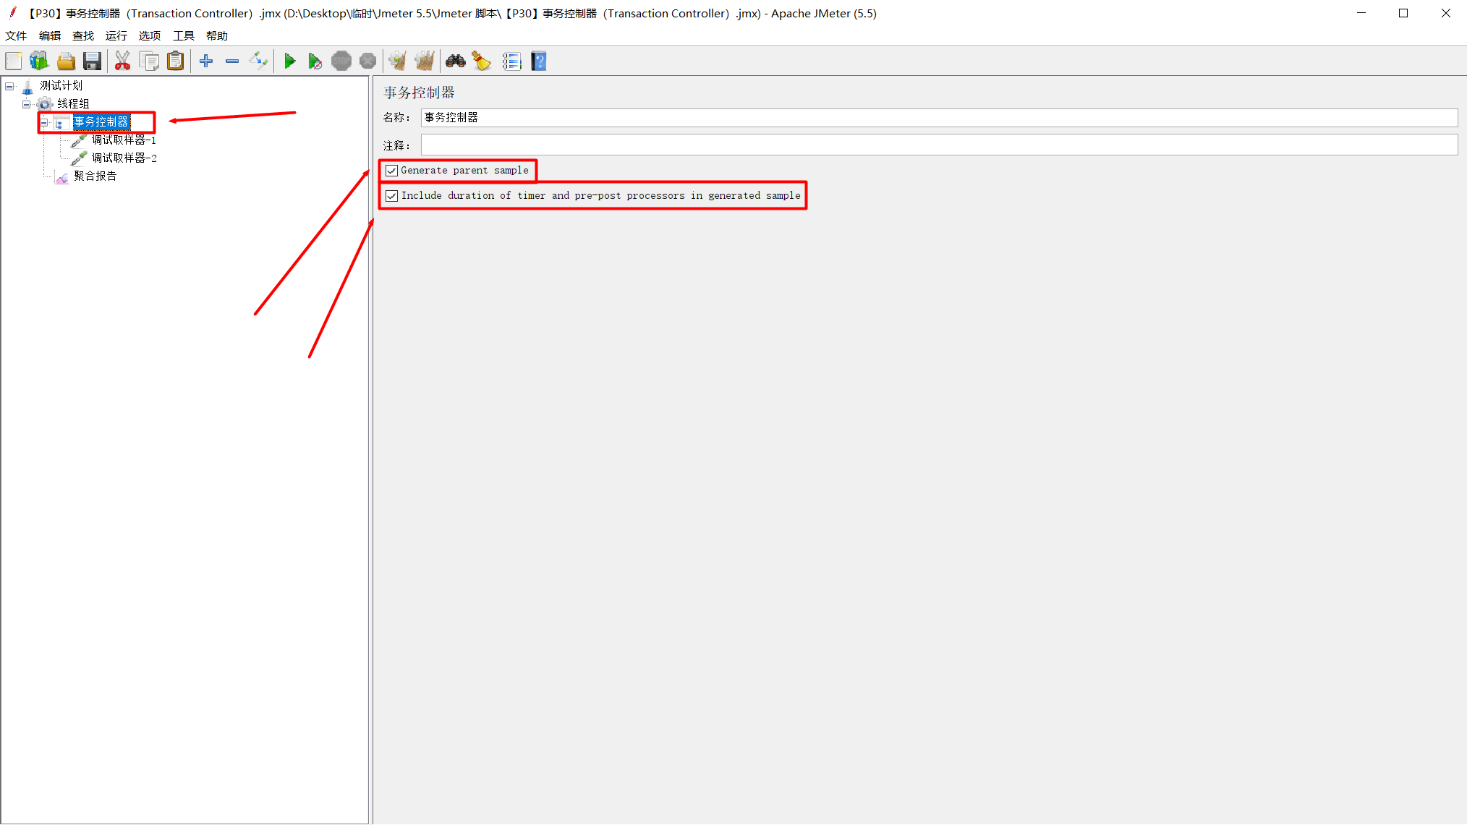Select 线程组 in the tree
Screen dimensions: 1467x825
[74, 104]
